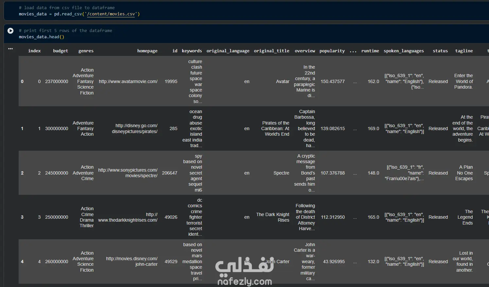Select id value 49529
Screen dimensions: 489x287
171,262
